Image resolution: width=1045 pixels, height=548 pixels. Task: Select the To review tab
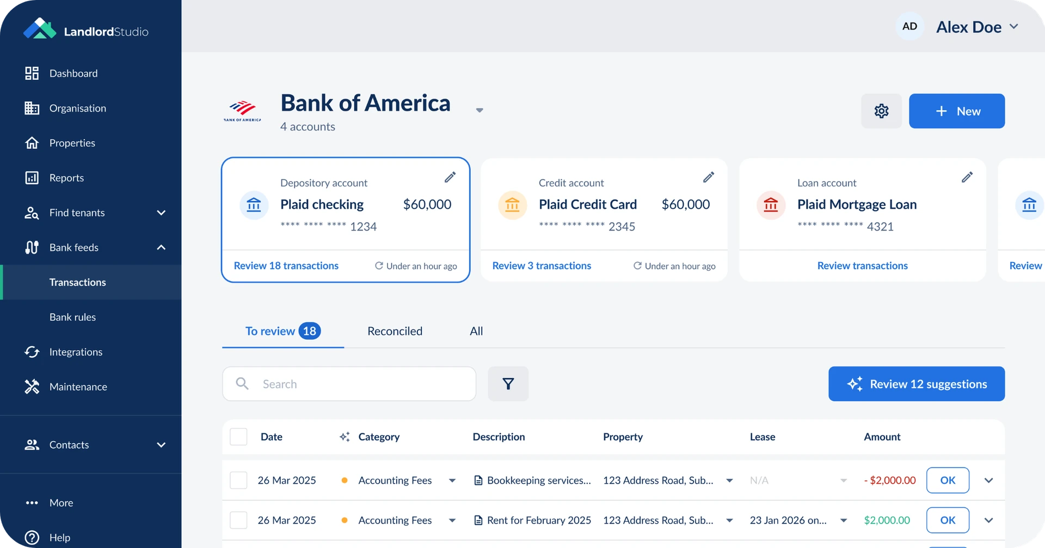pos(283,331)
